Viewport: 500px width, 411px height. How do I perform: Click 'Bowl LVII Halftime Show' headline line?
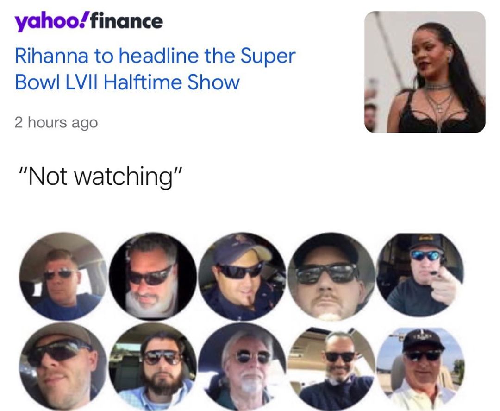tap(127, 82)
